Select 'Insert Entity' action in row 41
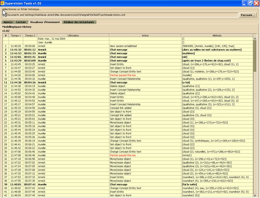This screenshot has width=260, height=198. pyautogui.click(x=145, y=192)
